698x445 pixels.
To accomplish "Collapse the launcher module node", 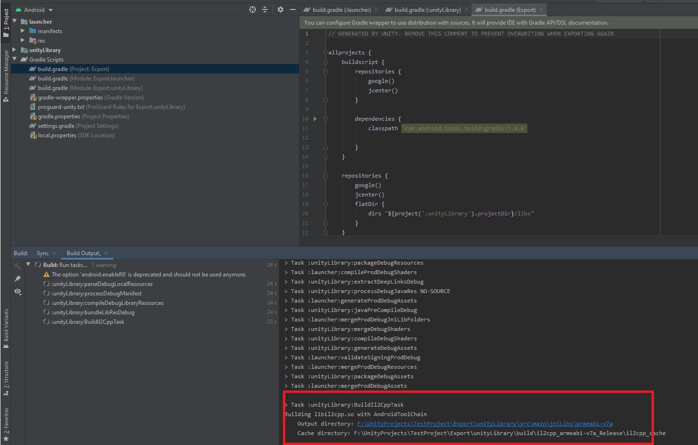I will 15,21.
